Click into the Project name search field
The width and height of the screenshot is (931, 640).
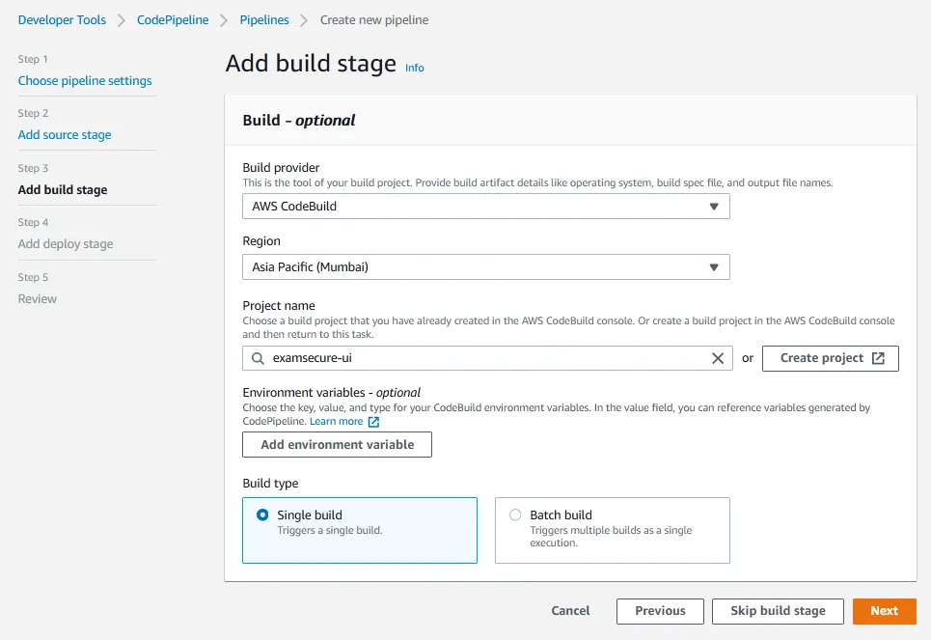(x=482, y=358)
